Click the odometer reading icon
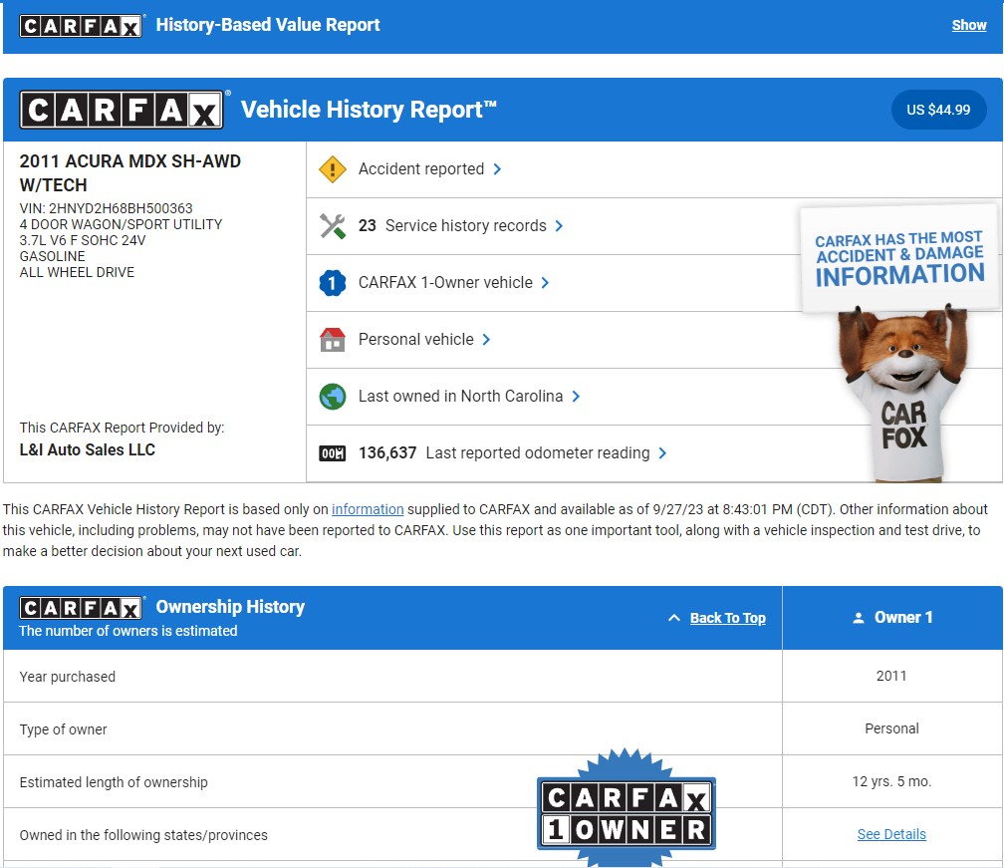 tap(333, 453)
